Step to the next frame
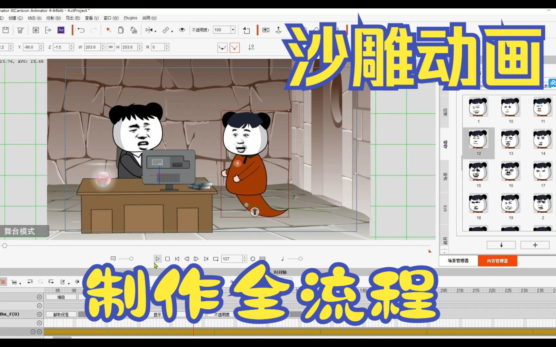Screen dimensions: 556x347 click(196, 259)
